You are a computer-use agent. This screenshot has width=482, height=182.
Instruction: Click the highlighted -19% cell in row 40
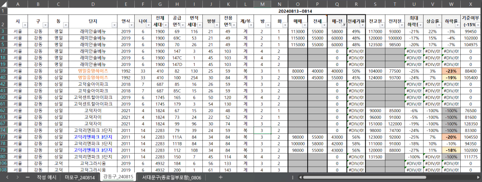click(x=451, y=77)
